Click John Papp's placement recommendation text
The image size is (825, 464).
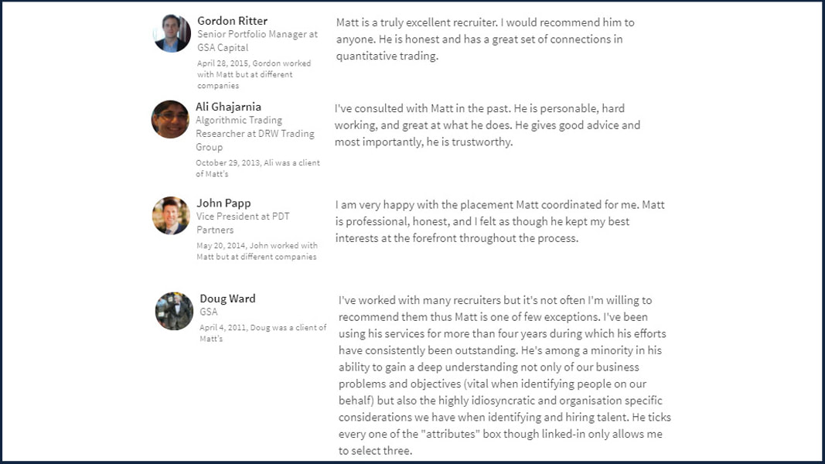499,221
